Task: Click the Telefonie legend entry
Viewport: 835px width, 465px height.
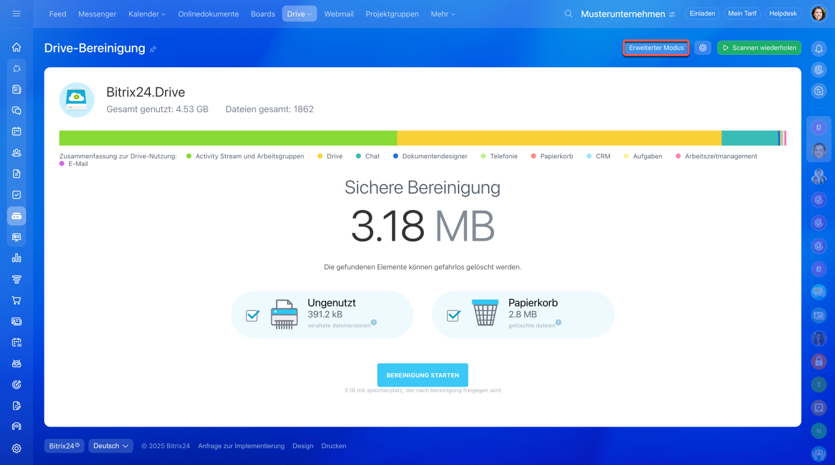Action: point(499,157)
